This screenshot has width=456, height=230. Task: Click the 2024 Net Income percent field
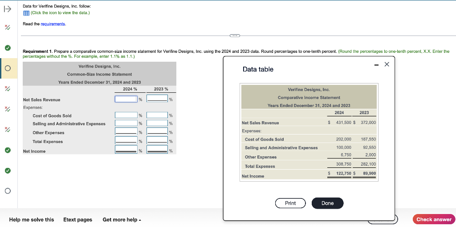pos(126,149)
